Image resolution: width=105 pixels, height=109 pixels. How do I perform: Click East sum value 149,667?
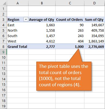(x=94, y=25)
